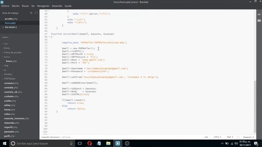Open working files gear settings icon

[x=31, y=13]
